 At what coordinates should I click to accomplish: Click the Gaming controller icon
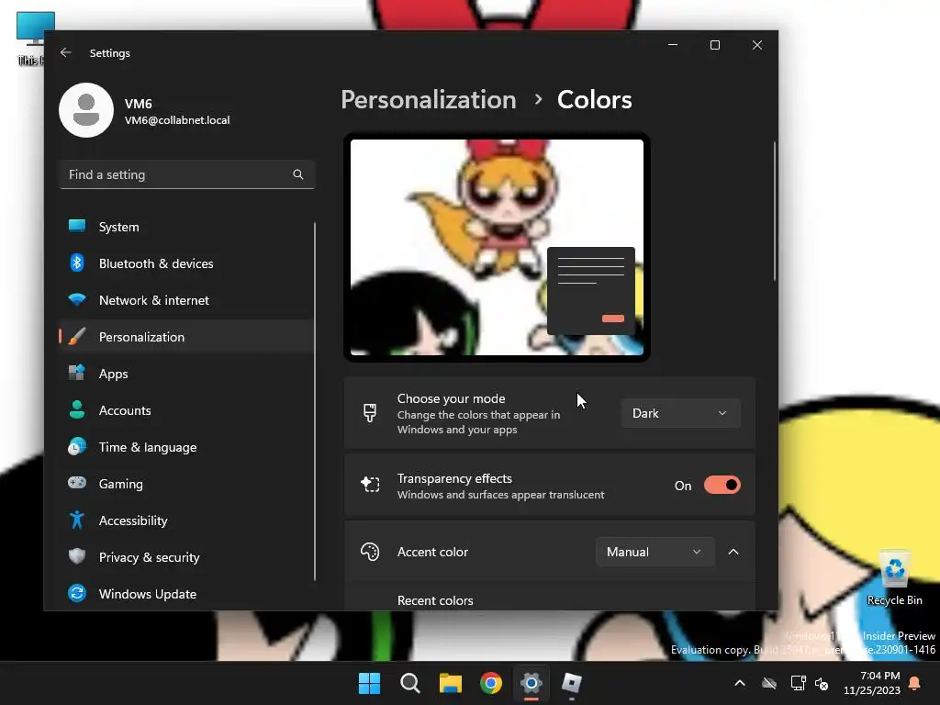77,483
